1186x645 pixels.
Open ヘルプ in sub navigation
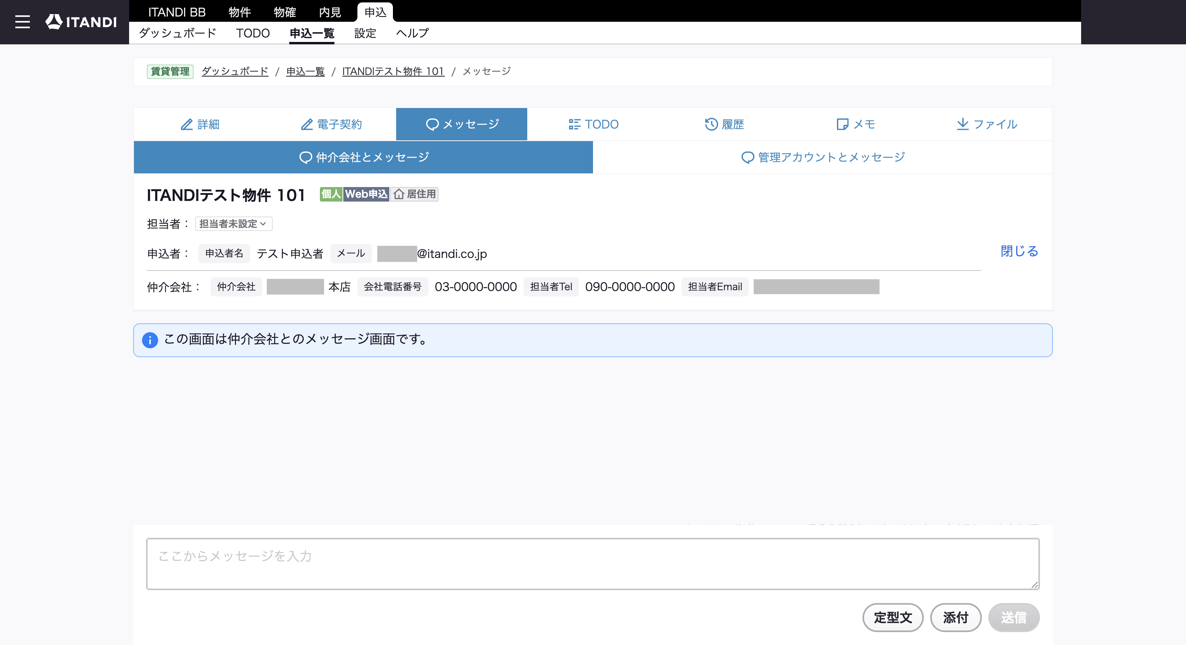(413, 33)
